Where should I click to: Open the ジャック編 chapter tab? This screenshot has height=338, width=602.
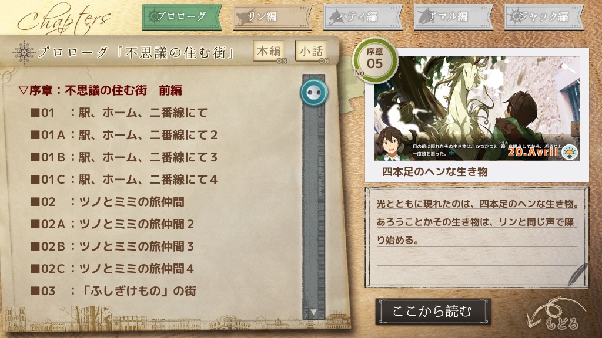(544, 17)
